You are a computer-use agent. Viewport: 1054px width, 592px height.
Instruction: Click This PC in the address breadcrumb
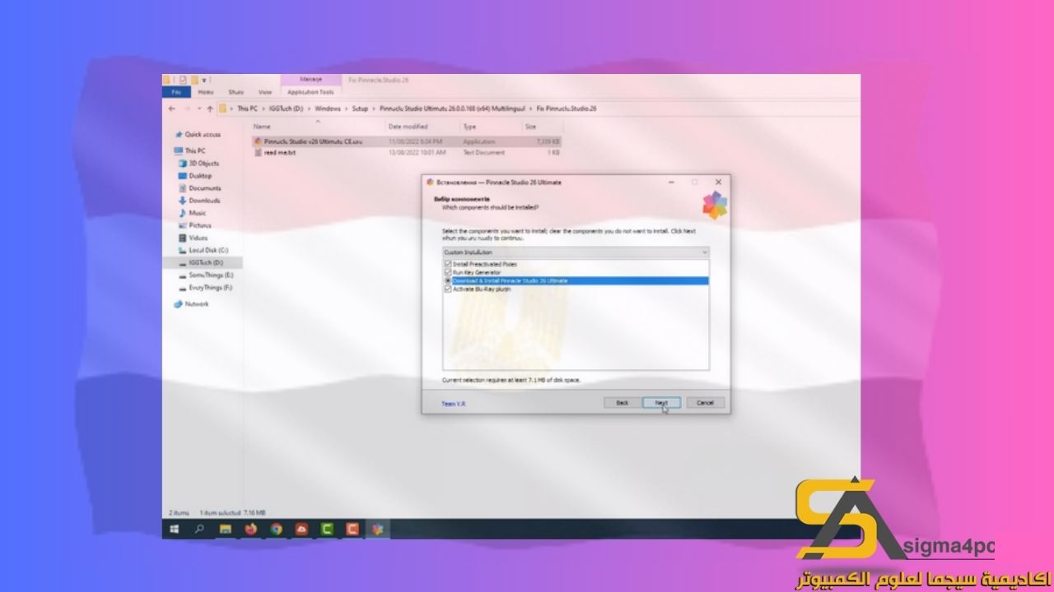click(248, 109)
